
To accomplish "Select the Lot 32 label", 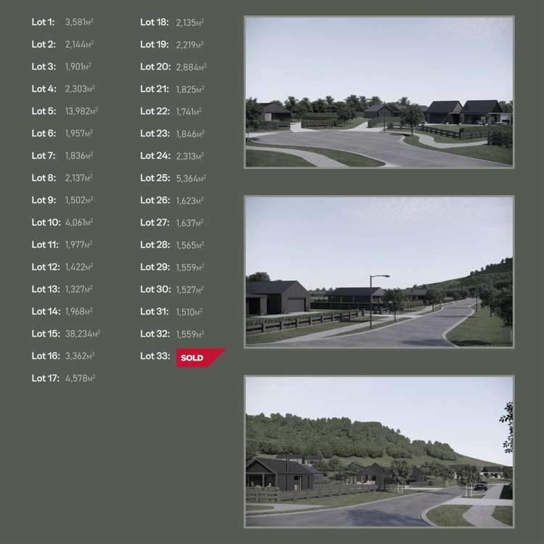I will 154,334.
